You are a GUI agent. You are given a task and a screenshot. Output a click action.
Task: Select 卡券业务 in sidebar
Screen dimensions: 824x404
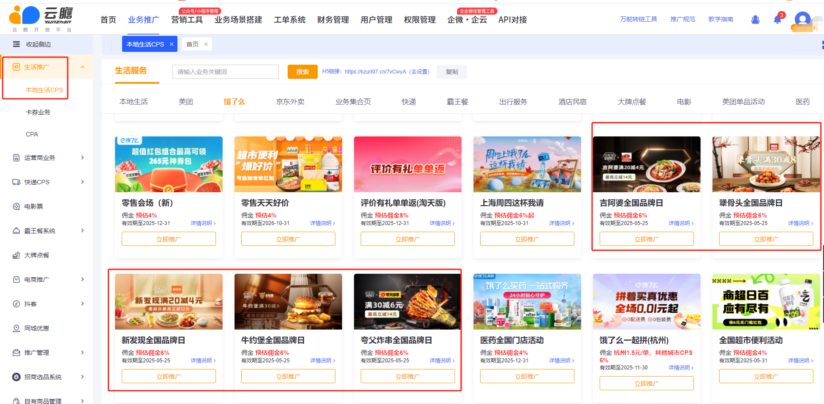point(38,112)
